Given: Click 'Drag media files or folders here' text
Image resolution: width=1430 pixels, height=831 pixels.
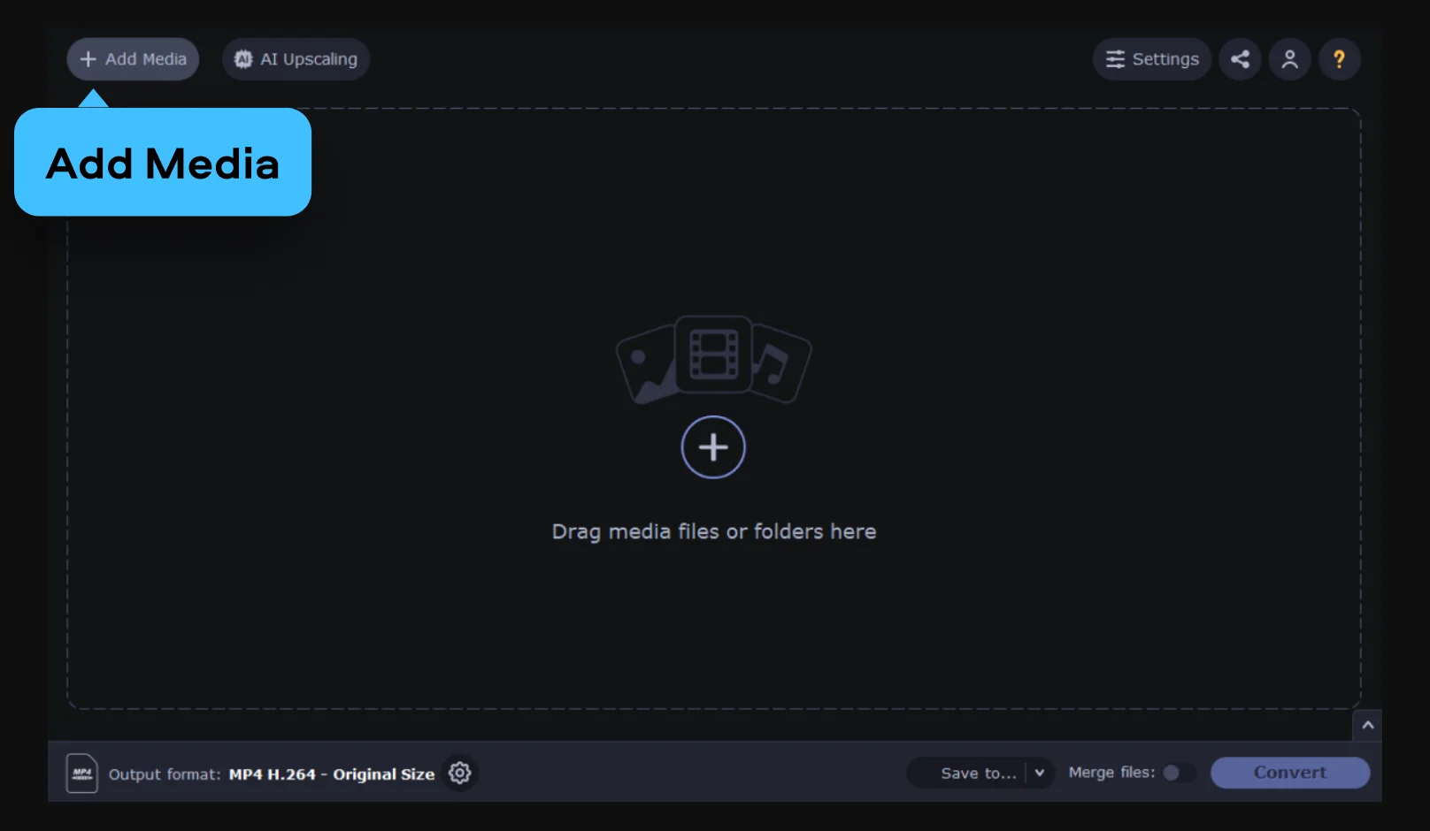Looking at the screenshot, I should pos(714,531).
